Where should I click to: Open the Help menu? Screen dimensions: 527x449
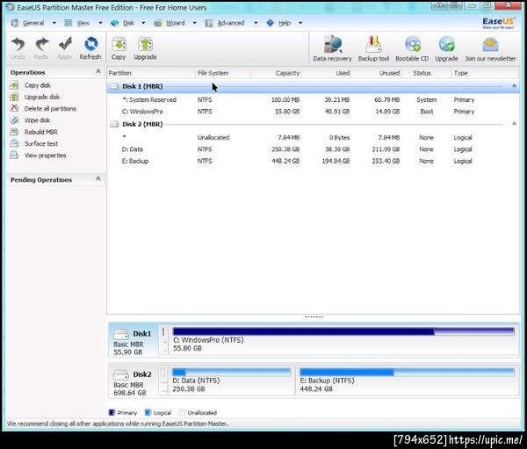pos(285,23)
